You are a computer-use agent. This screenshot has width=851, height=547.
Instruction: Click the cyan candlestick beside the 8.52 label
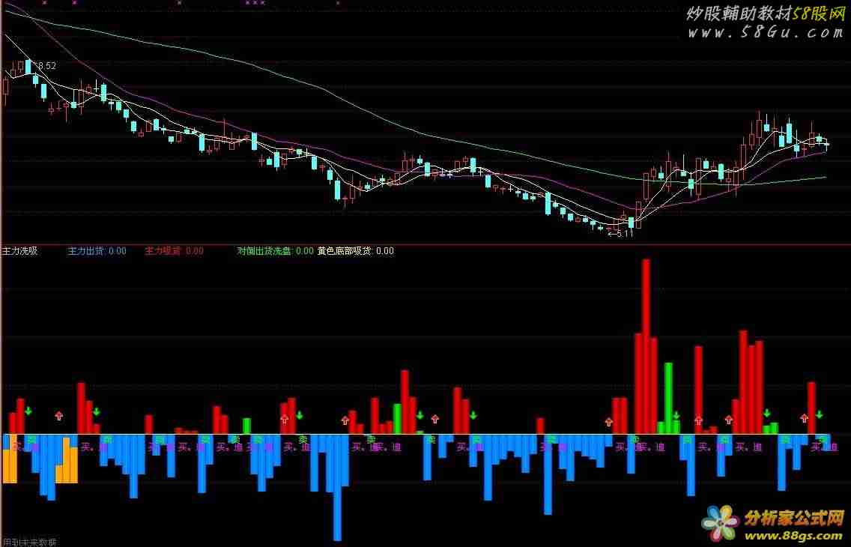point(28,67)
